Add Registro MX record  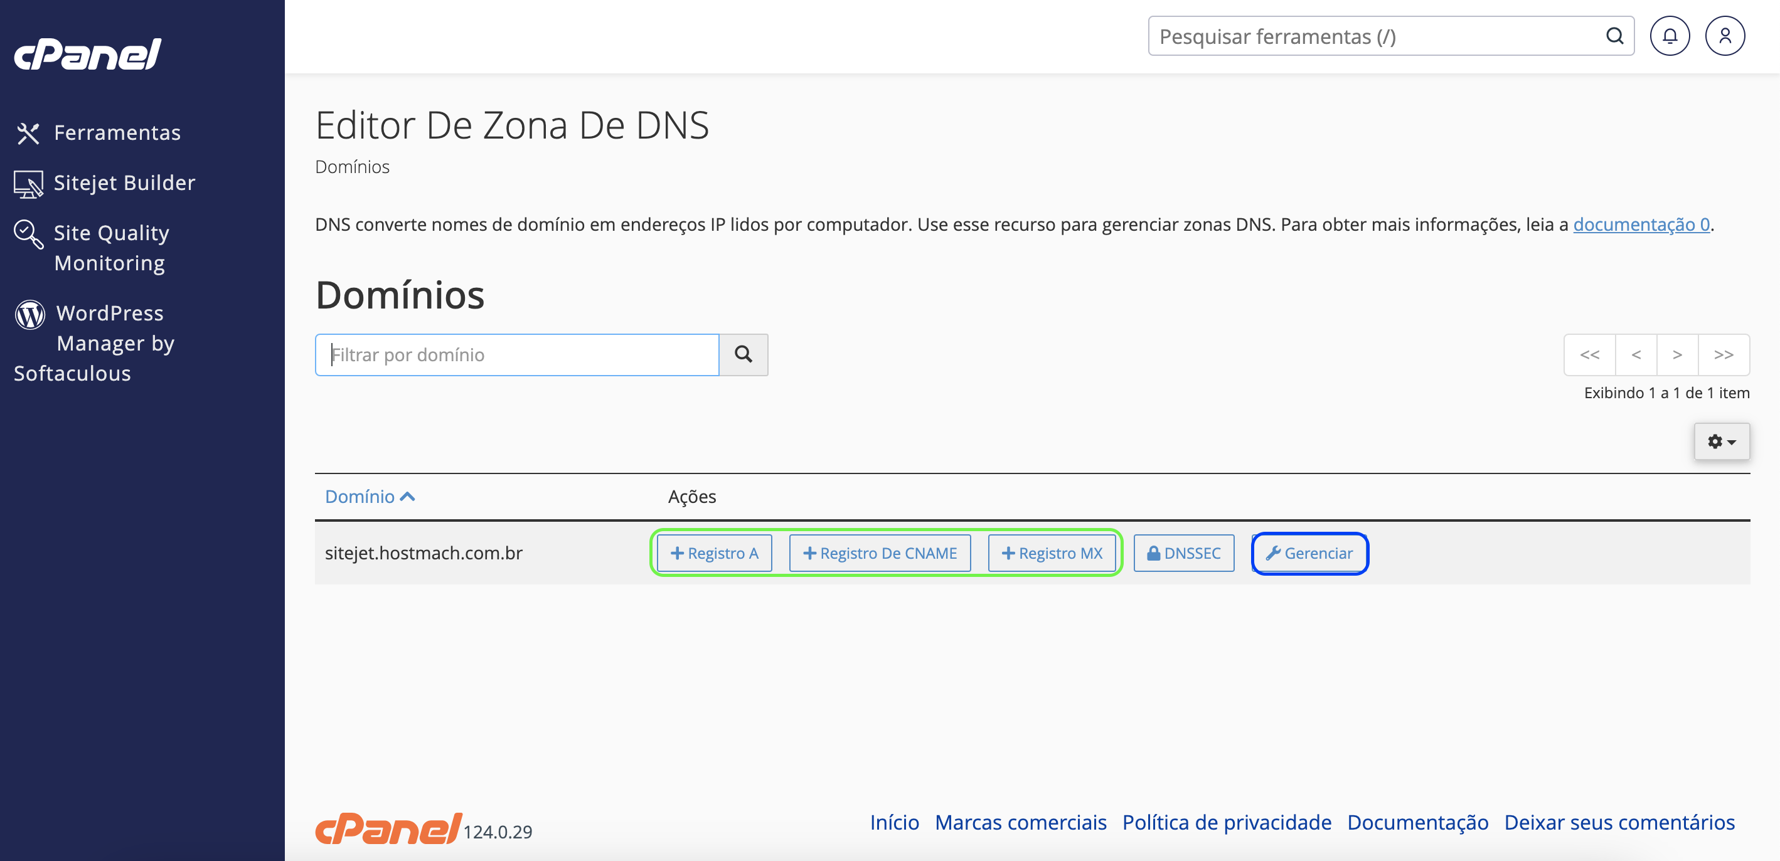tap(1052, 553)
